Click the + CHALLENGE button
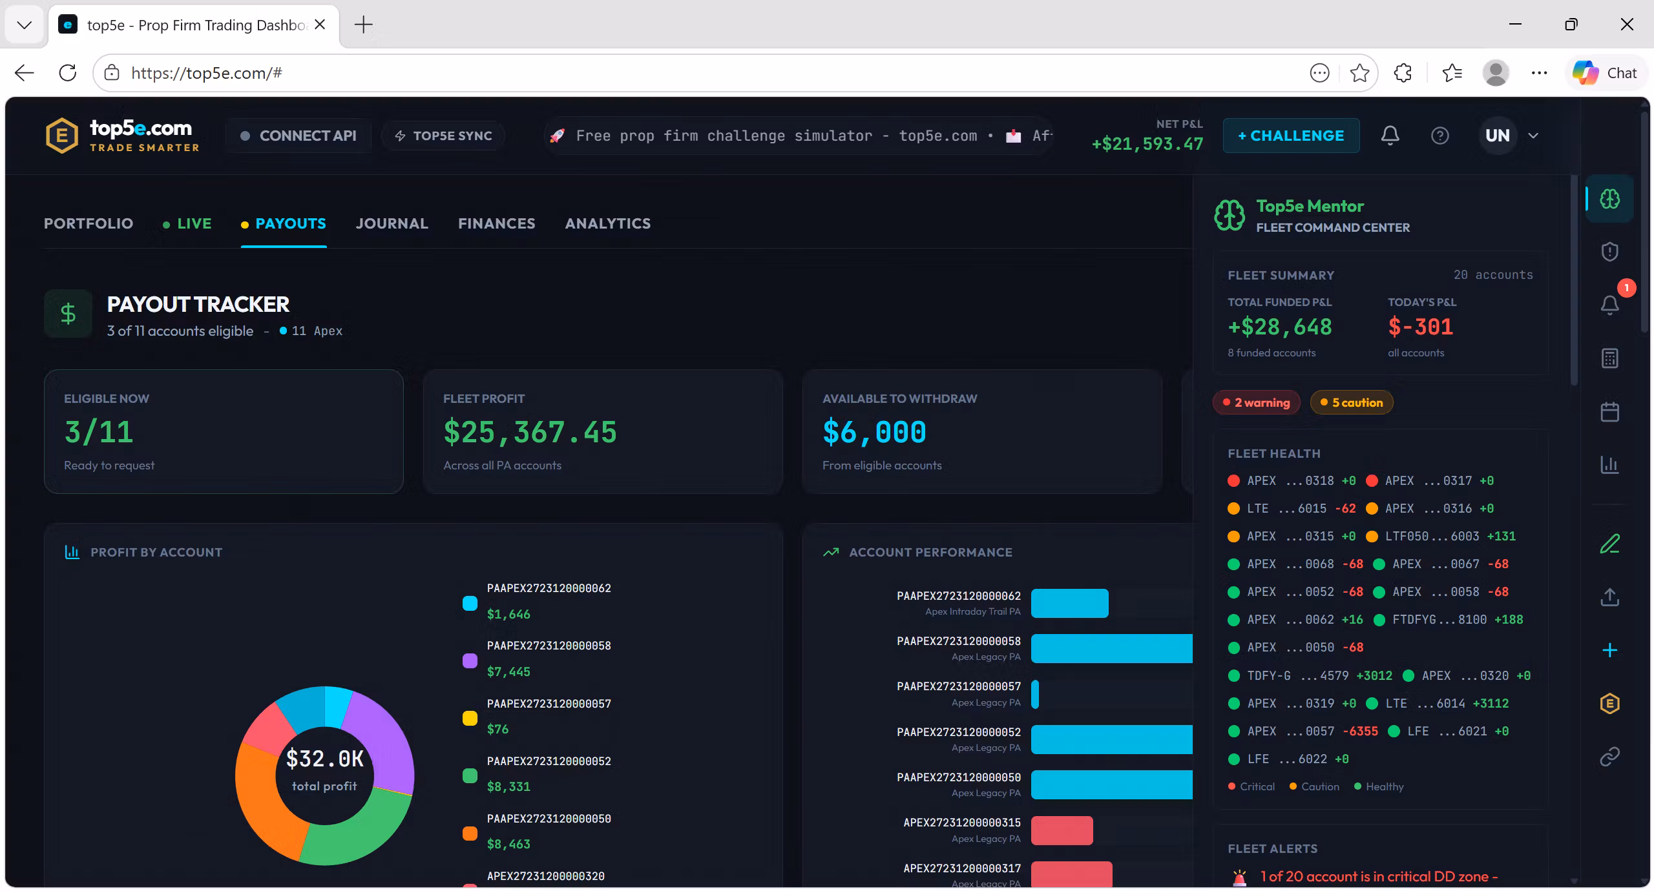 coord(1291,136)
